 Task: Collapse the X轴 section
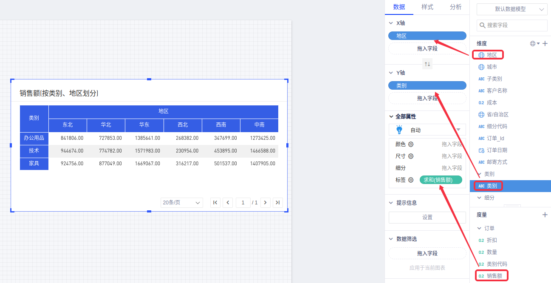[x=391, y=23]
